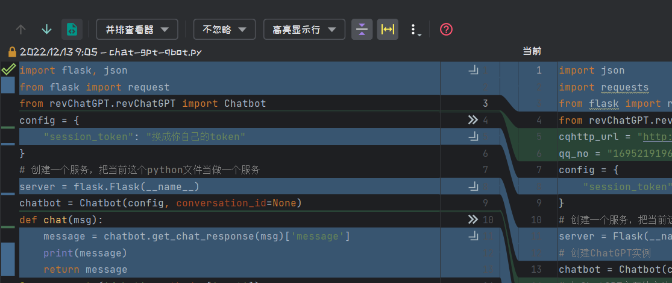Click the green checkmark in the left gutter
Viewport: 672px width, 283px height.
pyautogui.click(x=8, y=70)
